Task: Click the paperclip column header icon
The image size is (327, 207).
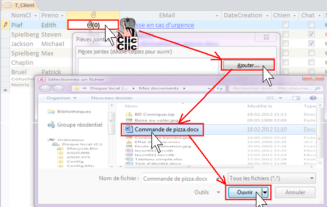Action: pyautogui.click(x=93, y=15)
